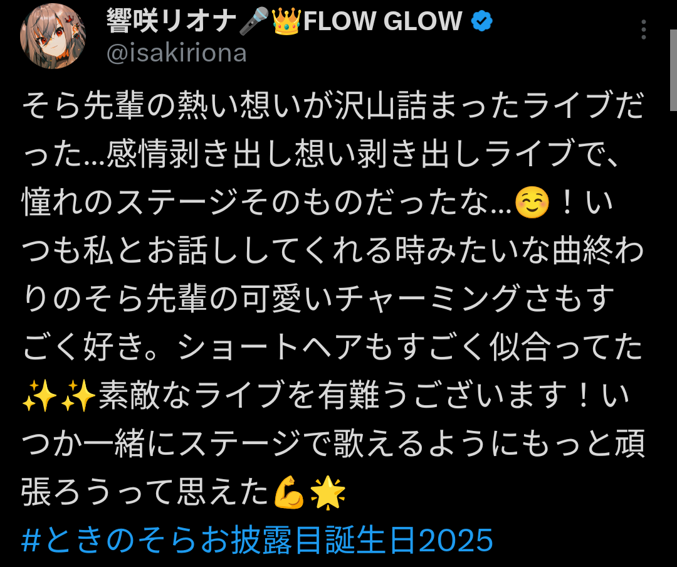
Task: Click the glowing star emoji at end
Action: (328, 492)
